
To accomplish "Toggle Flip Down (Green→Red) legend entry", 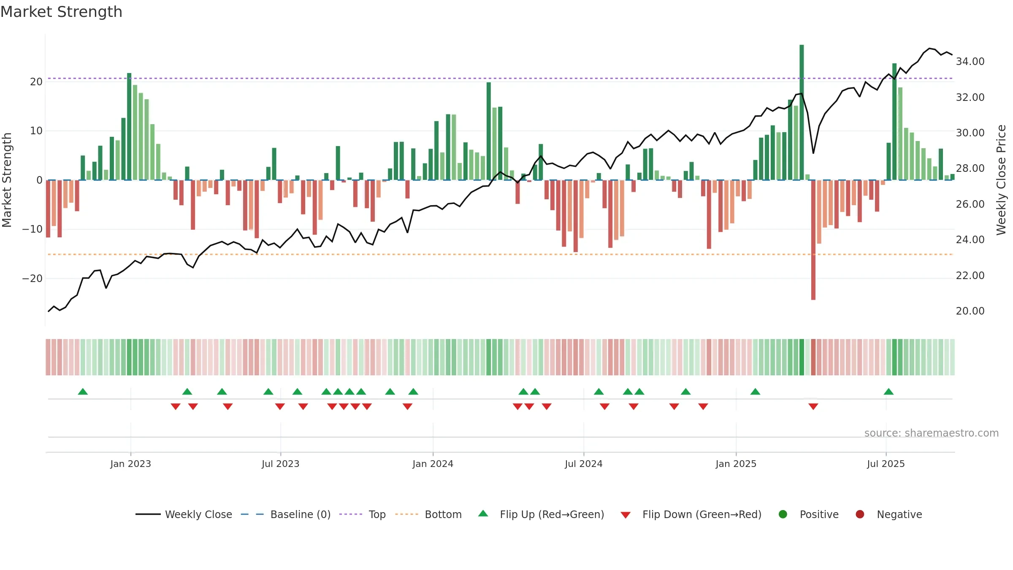I will pos(691,514).
